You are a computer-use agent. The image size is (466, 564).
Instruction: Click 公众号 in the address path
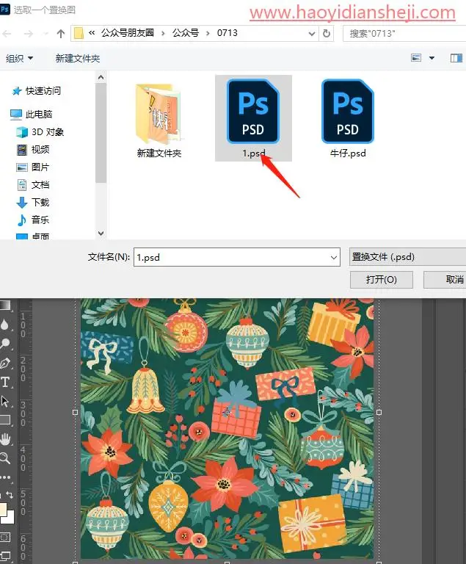point(186,33)
